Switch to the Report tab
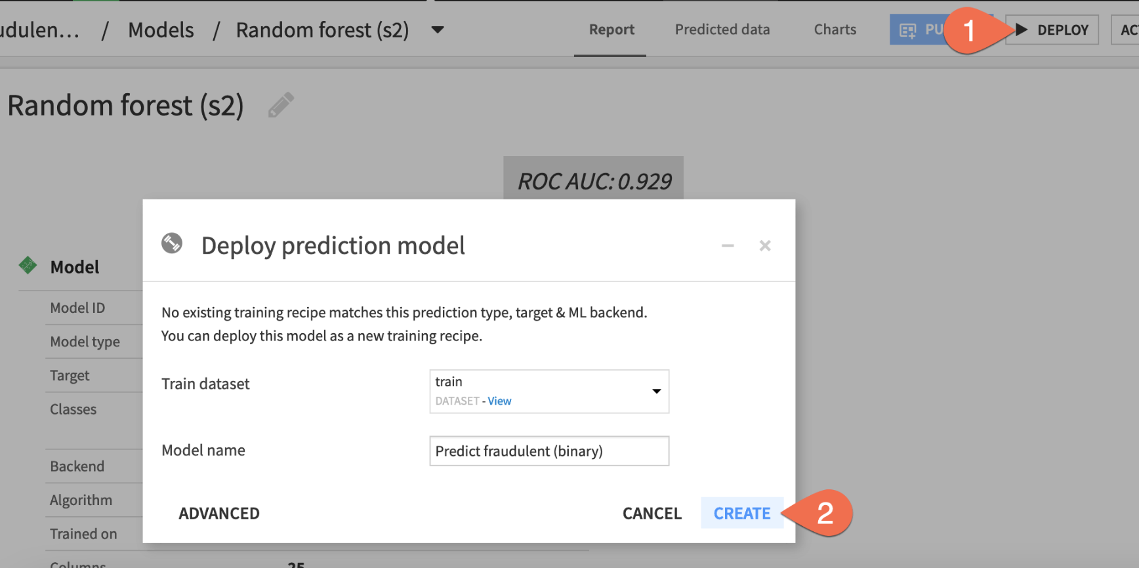 pyautogui.click(x=611, y=30)
